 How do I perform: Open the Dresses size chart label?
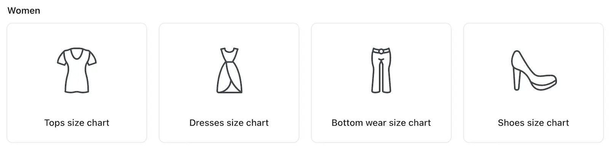click(x=229, y=123)
